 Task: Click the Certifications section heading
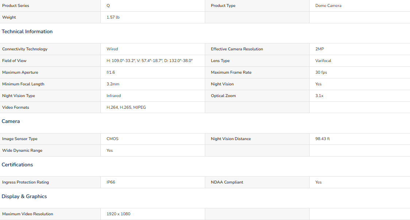(17, 165)
